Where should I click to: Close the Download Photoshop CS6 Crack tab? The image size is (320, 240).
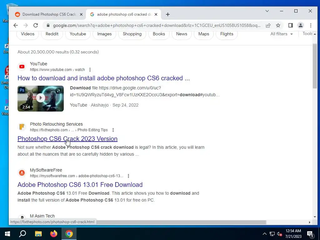click(x=81, y=14)
